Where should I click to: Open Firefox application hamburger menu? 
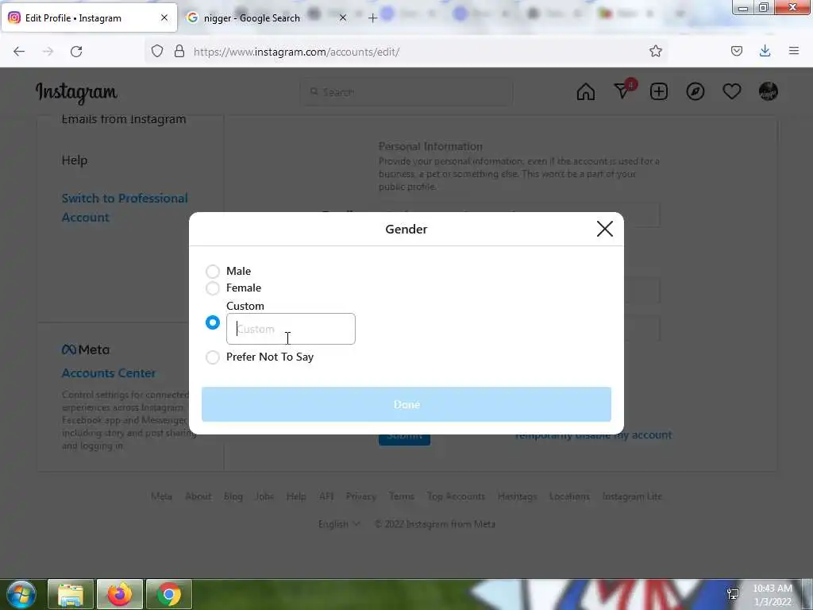[x=794, y=51]
